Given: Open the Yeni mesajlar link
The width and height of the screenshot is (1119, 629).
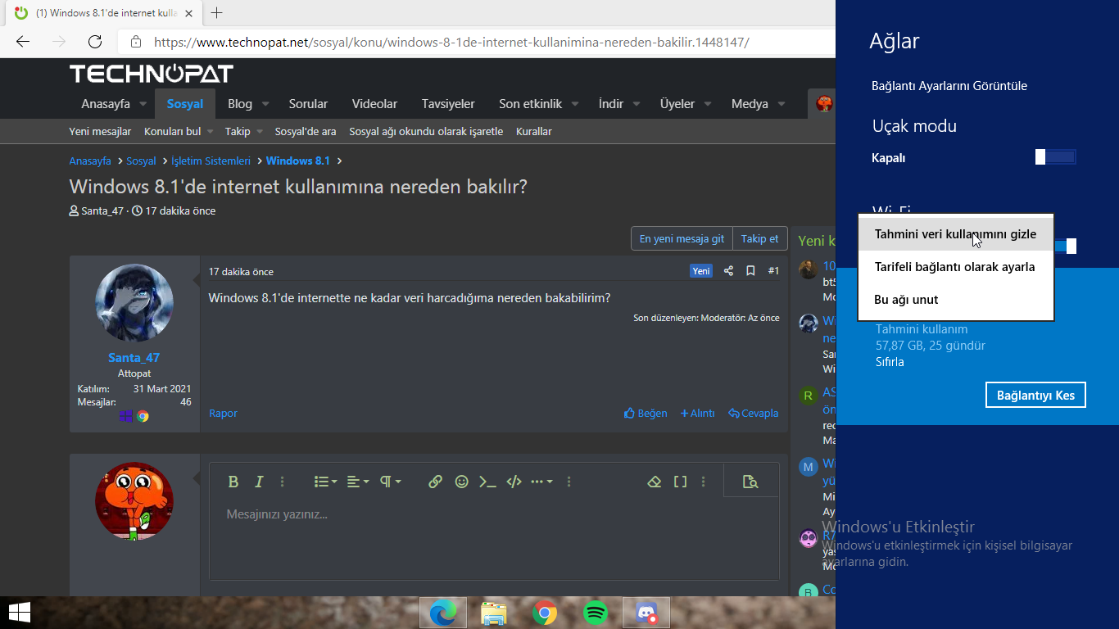Looking at the screenshot, I should coord(100,131).
